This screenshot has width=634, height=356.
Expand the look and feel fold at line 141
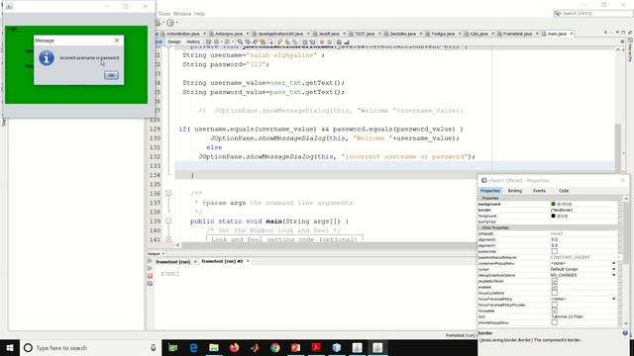[x=168, y=239]
